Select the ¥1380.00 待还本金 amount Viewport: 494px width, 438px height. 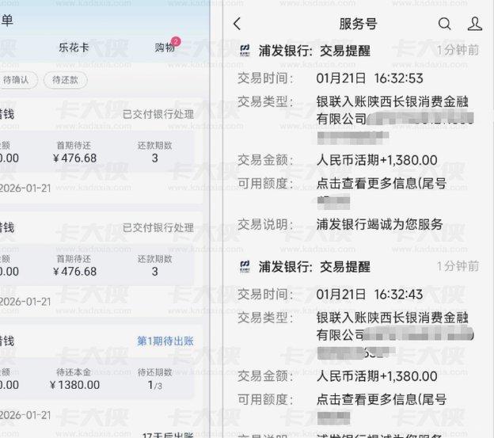(74, 385)
